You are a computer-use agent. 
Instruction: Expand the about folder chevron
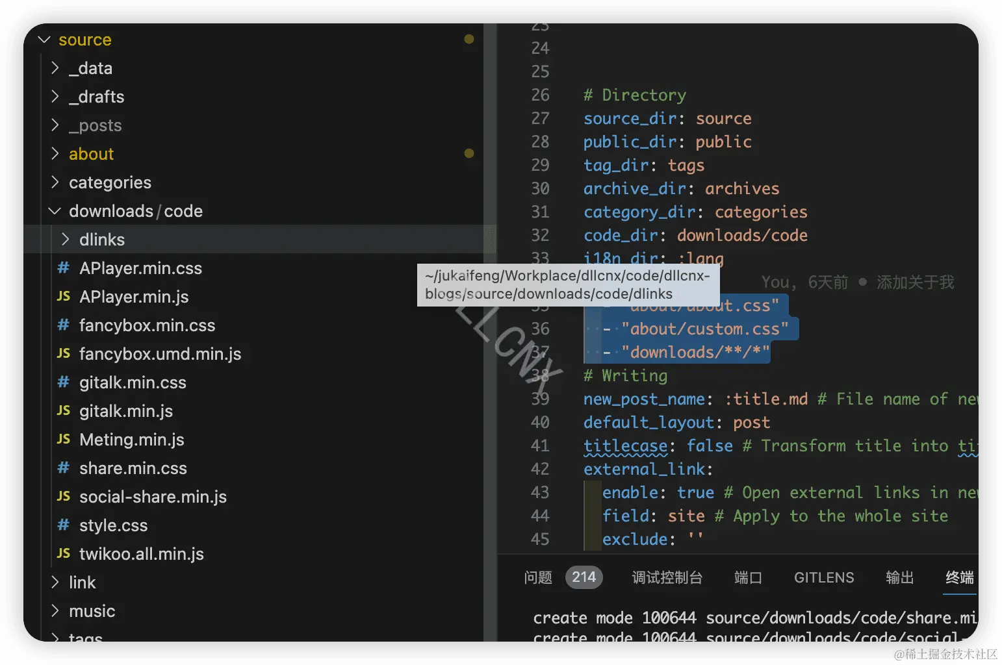[55, 154]
